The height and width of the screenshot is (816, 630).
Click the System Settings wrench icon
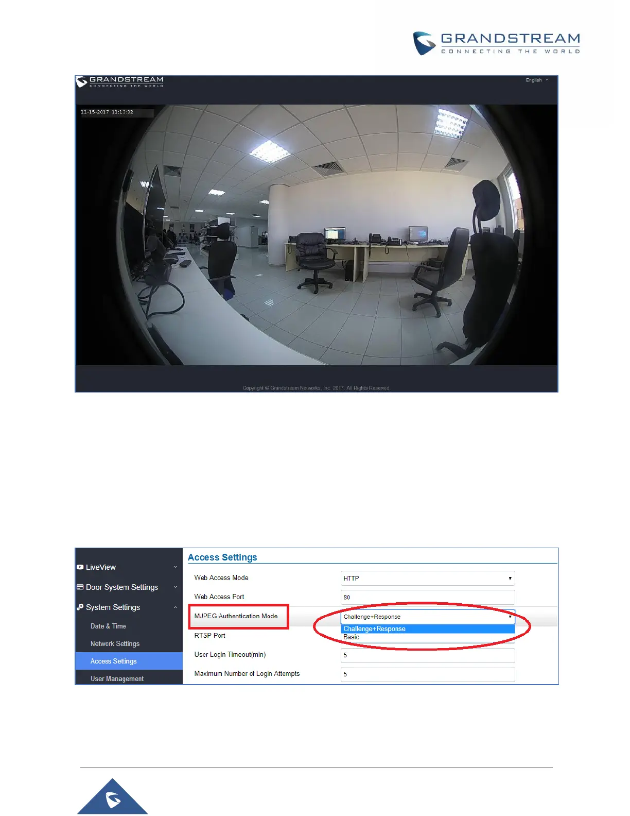click(80, 607)
